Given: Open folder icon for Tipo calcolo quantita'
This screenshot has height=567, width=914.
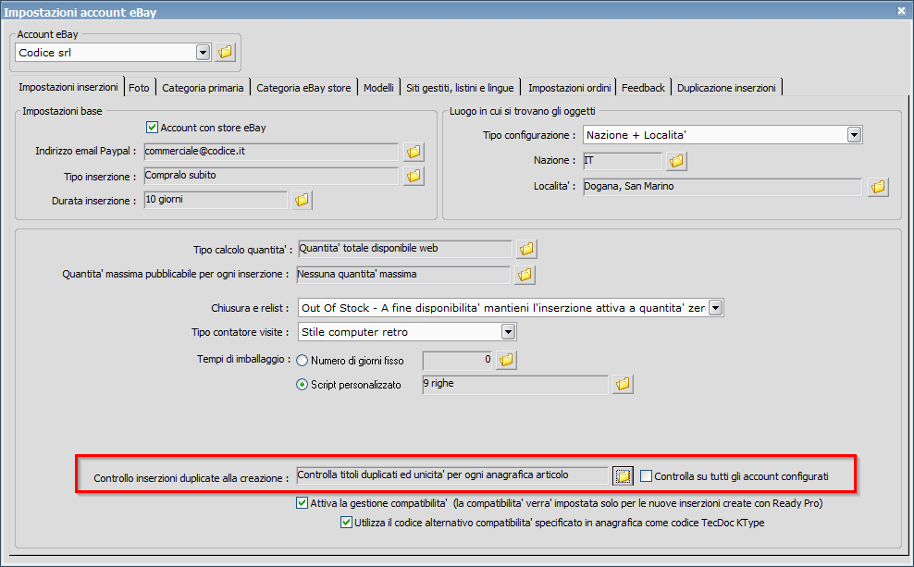Looking at the screenshot, I should [x=526, y=249].
